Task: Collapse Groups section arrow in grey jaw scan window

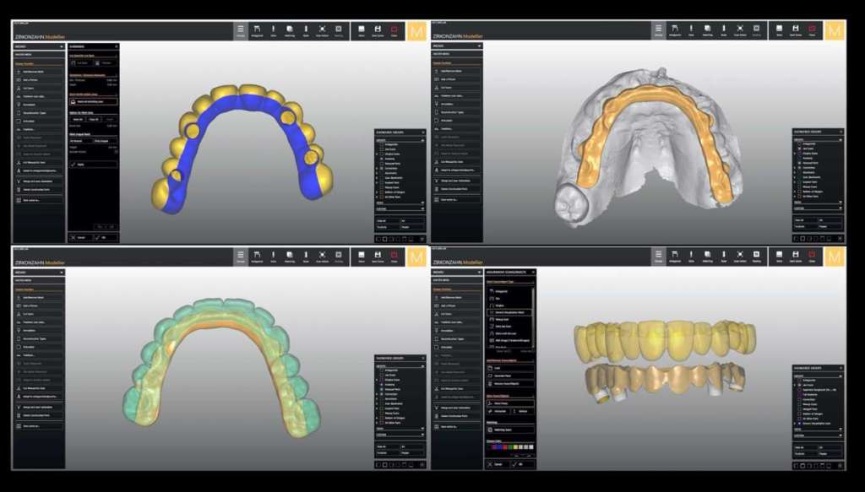Action: click(841, 139)
